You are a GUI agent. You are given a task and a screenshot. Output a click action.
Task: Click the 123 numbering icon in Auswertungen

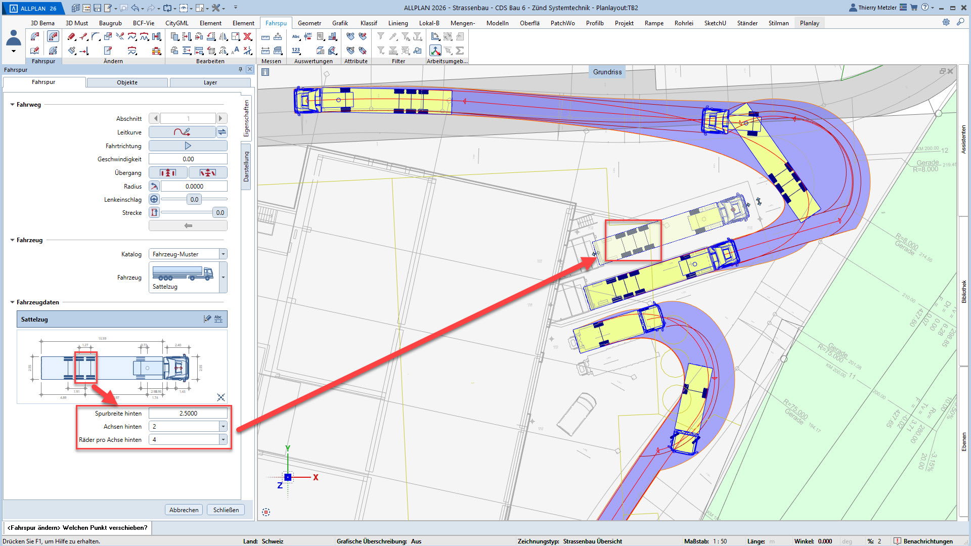click(296, 51)
